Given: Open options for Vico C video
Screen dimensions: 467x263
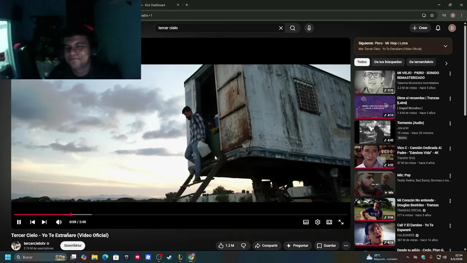Looking at the screenshot, I should point(450,149).
